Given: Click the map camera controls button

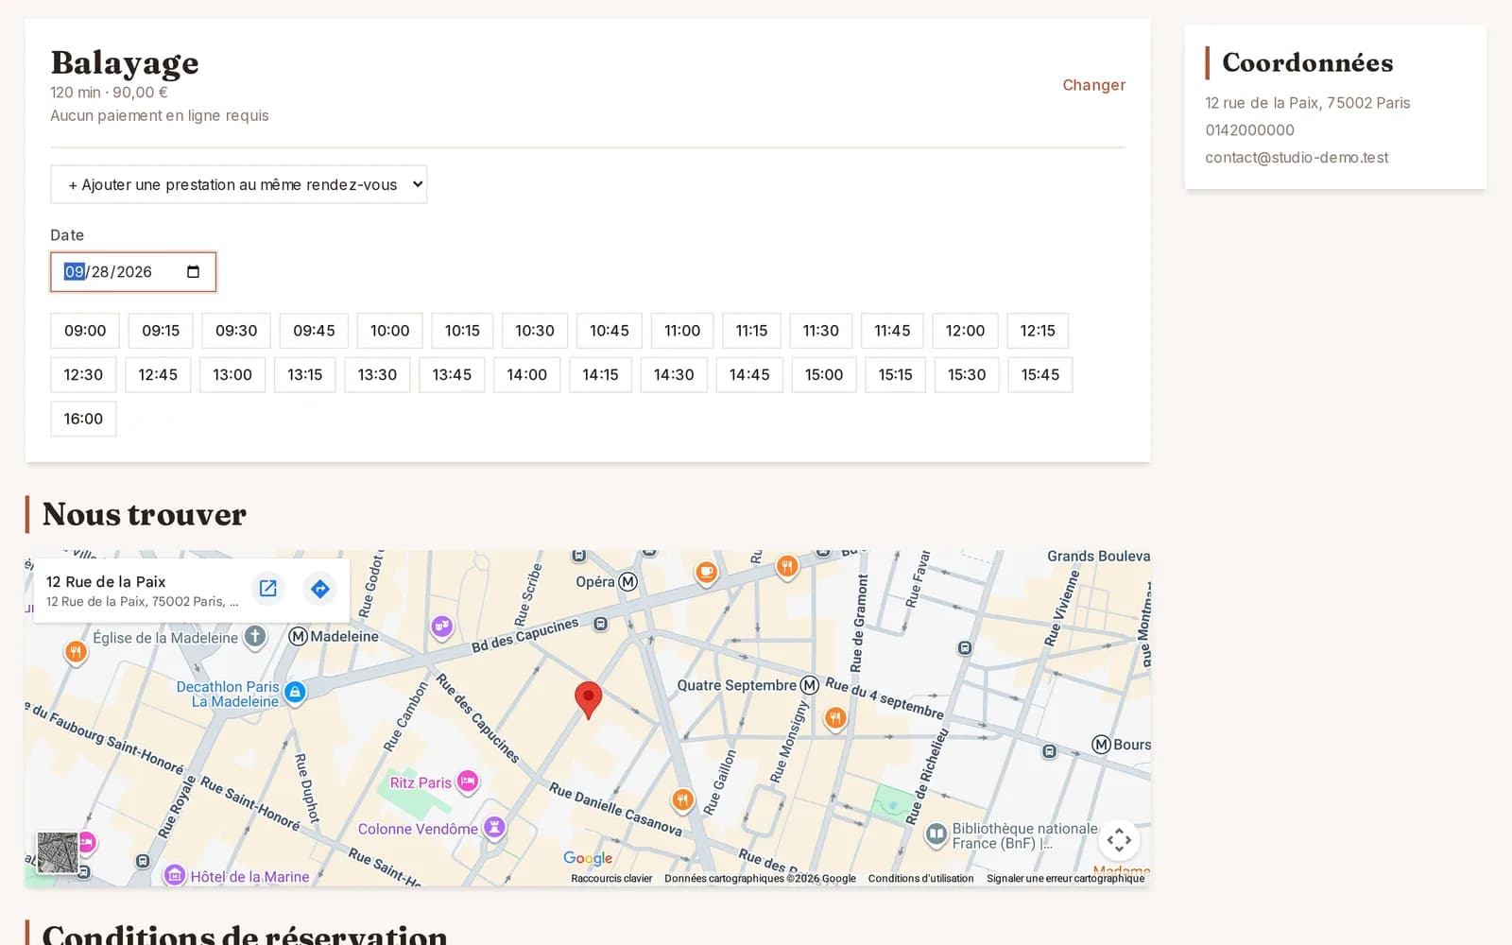Looking at the screenshot, I should [x=1119, y=840].
